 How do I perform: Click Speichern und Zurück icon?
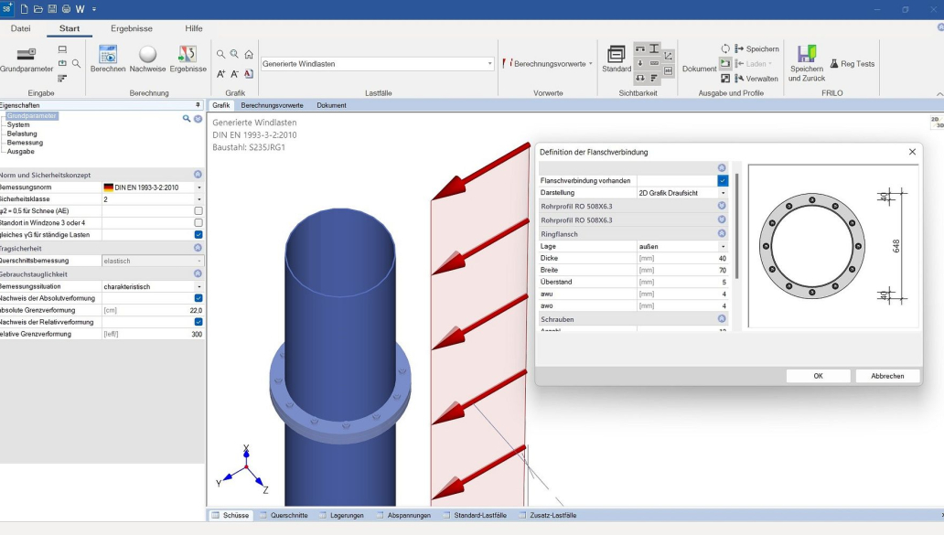[807, 56]
